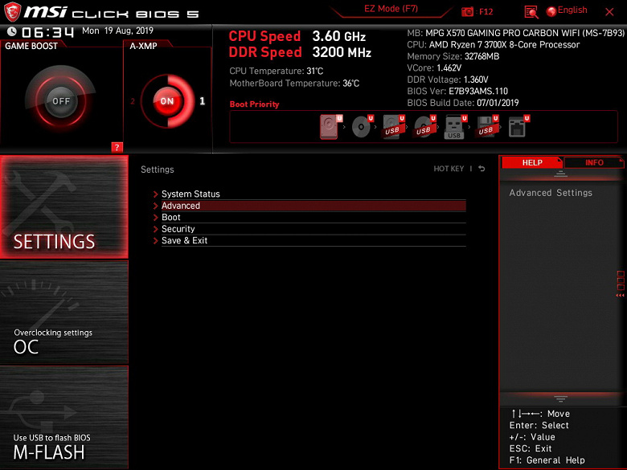
Task: Click the clock icon beside the time
Action: click(x=12, y=31)
